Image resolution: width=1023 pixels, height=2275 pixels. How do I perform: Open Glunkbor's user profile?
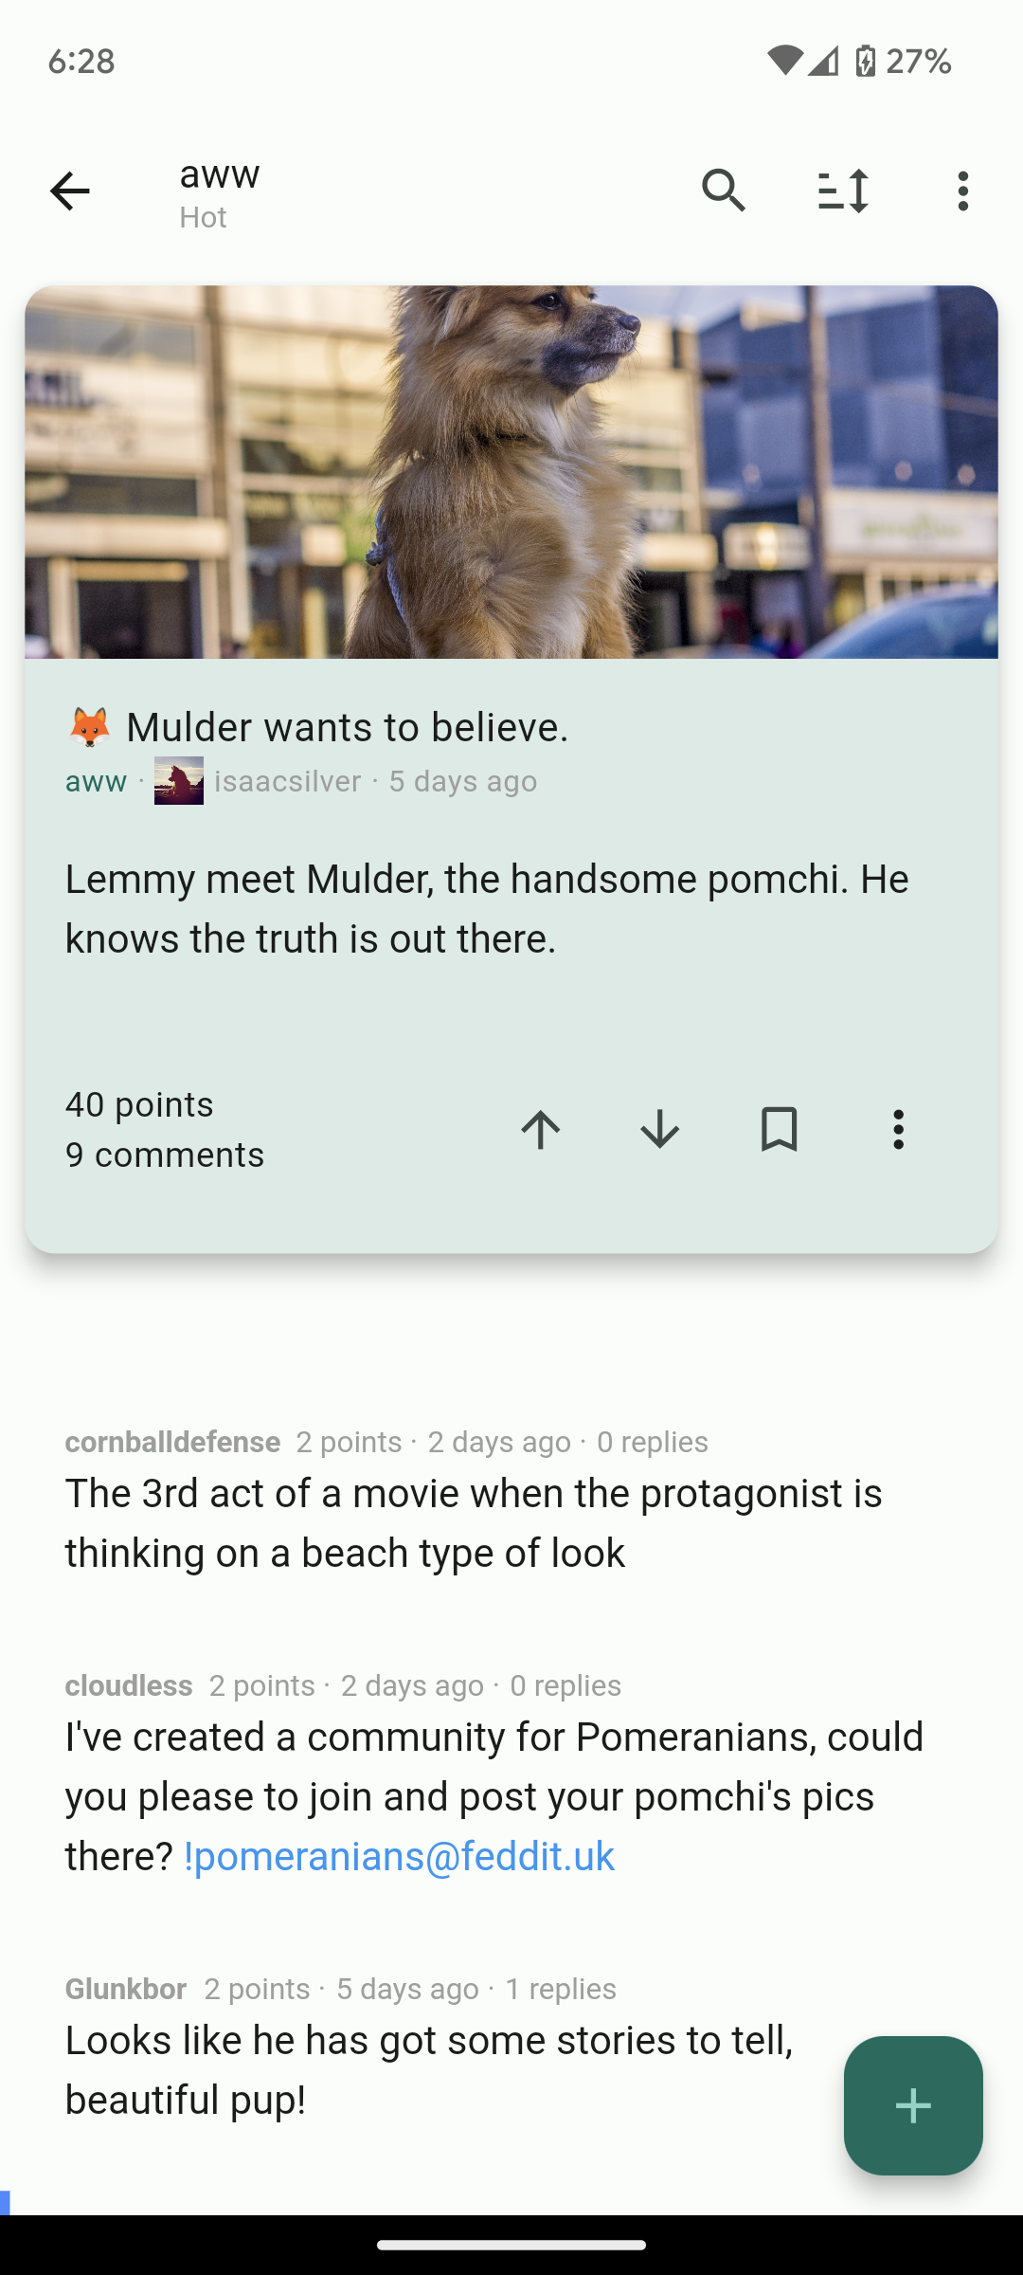coord(126,1989)
